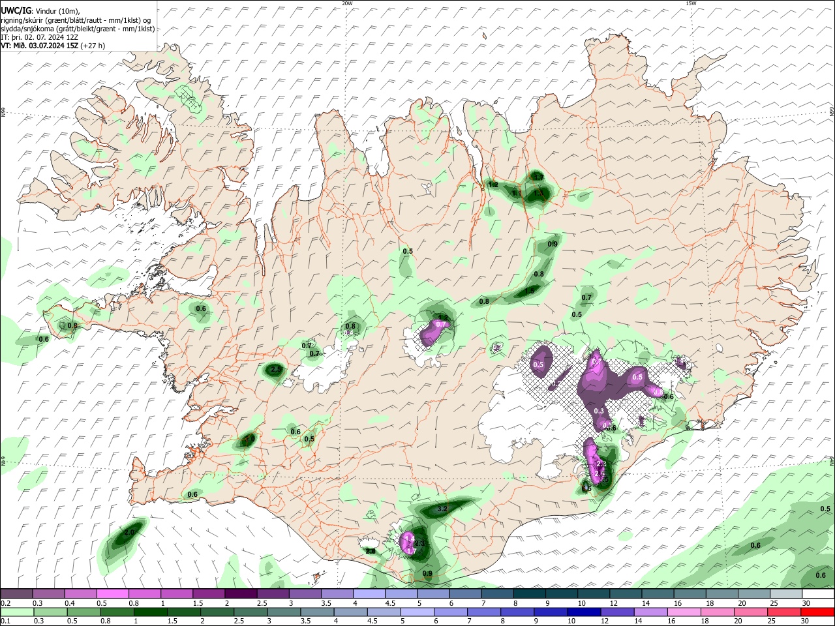
Task: Select the 'IT: þri. 02. 07. 2024 12Z' line
Action: (x=40, y=37)
